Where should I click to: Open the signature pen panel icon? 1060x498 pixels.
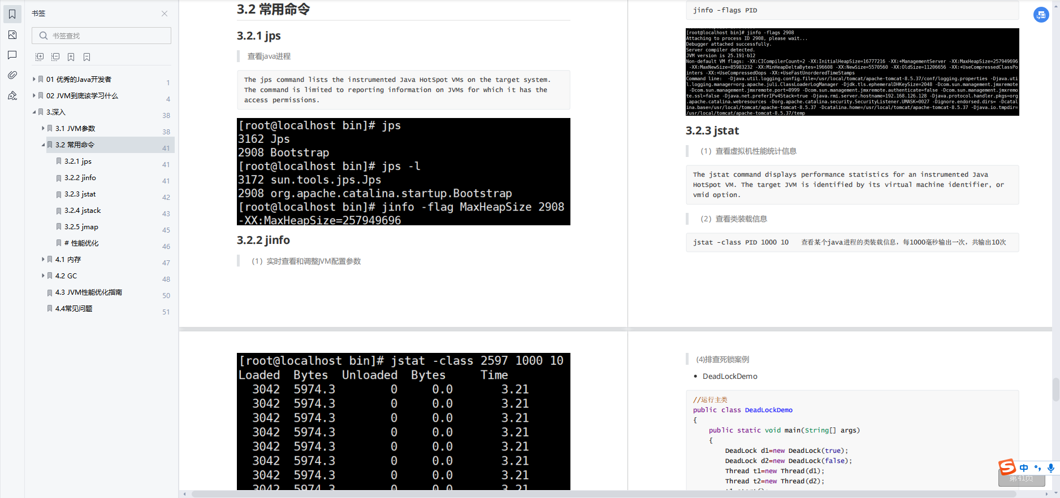(12, 95)
